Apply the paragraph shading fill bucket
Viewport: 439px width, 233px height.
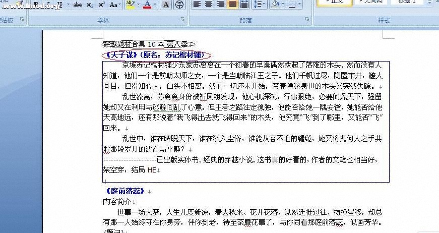274,4
